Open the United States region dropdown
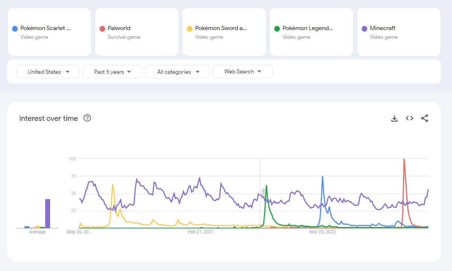Screen dimensions: 452x271 48,72
